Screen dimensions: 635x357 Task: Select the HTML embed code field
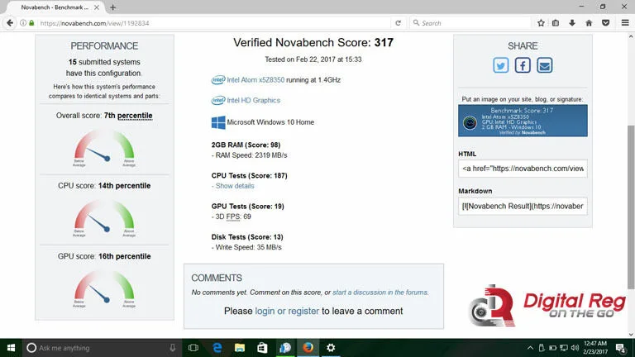pos(523,169)
